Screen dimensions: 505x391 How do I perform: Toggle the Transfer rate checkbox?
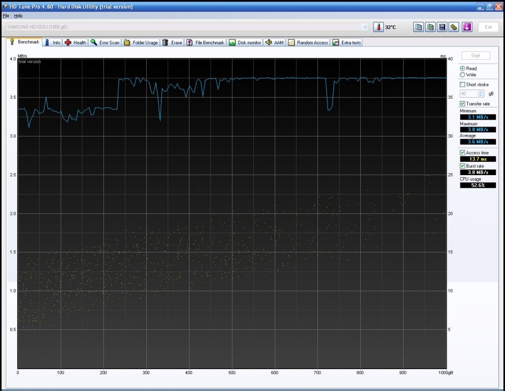pyautogui.click(x=463, y=104)
